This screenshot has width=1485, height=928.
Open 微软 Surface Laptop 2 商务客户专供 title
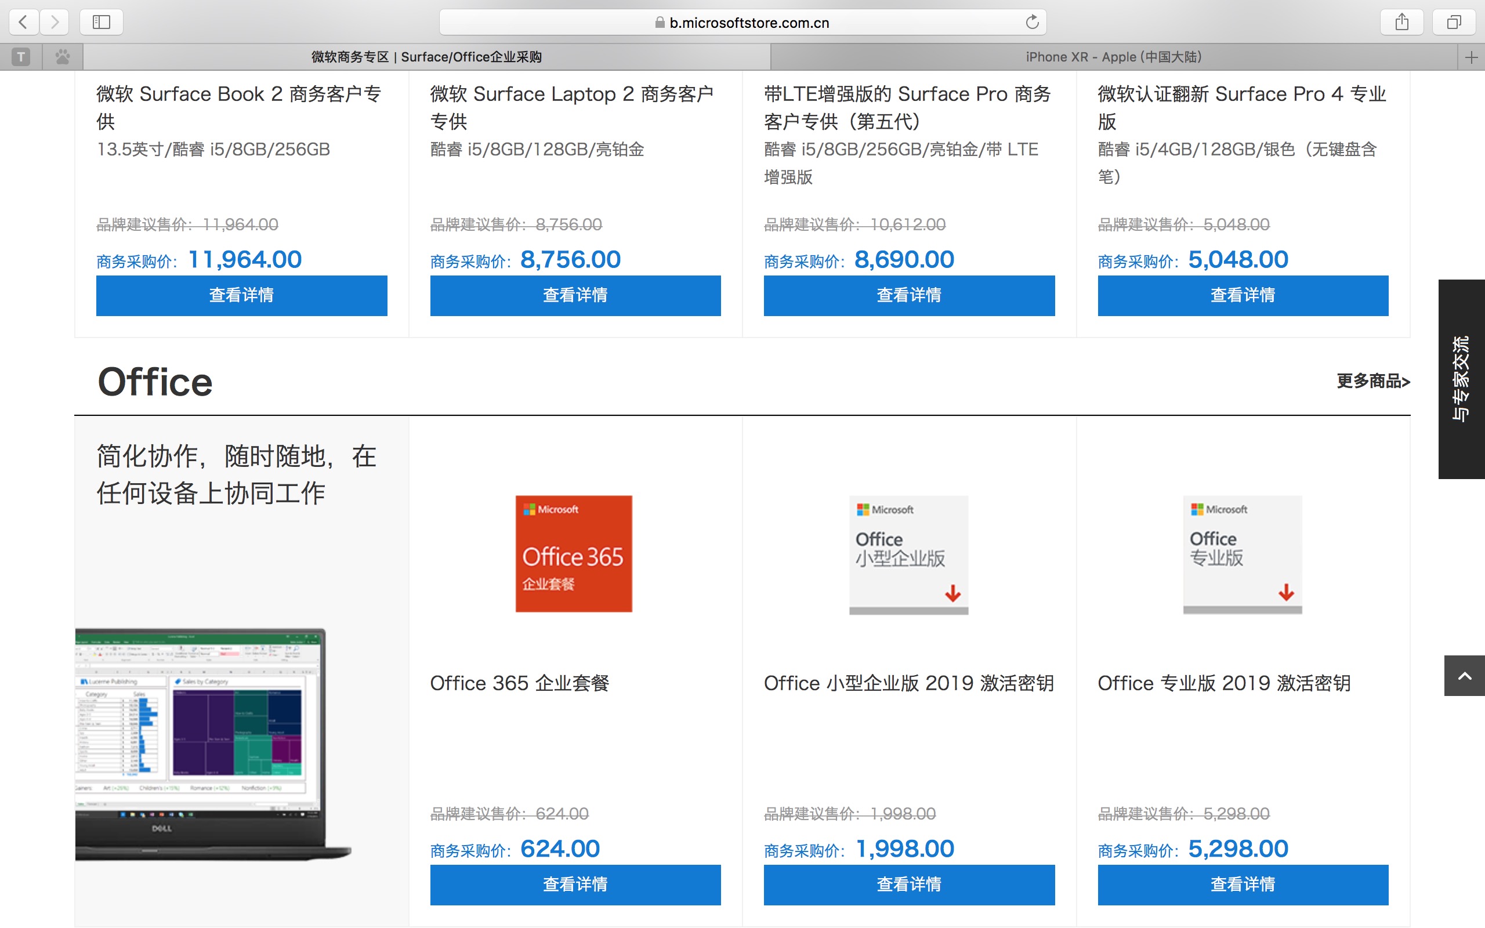[x=572, y=107]
